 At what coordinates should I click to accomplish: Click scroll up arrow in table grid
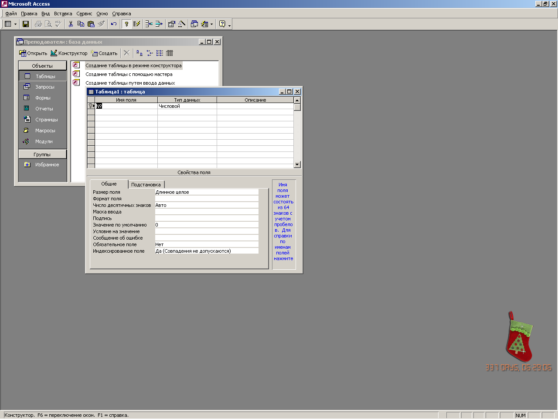pyautogui.click(x=297, y=100)
